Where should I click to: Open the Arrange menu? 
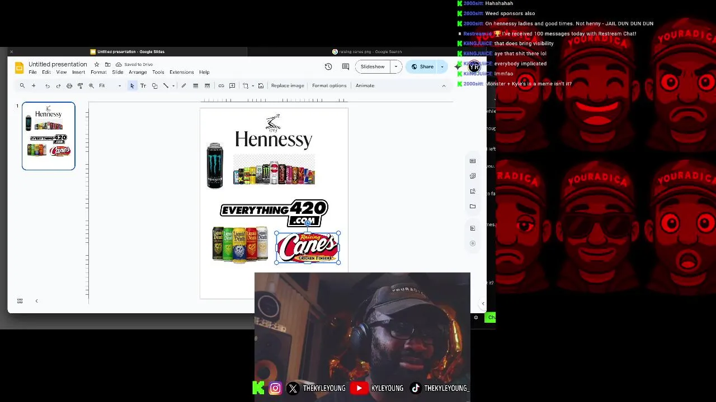(x=138, y=72)
